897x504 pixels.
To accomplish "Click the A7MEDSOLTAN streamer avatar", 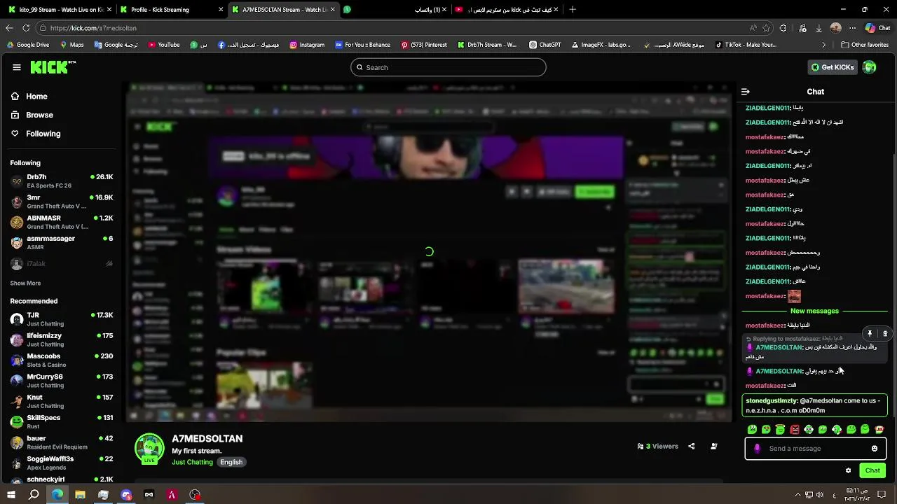I will click(x=149, y=449).
